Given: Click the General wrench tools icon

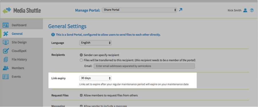Looking at the screenshot, I should click(x=6, y=34).
